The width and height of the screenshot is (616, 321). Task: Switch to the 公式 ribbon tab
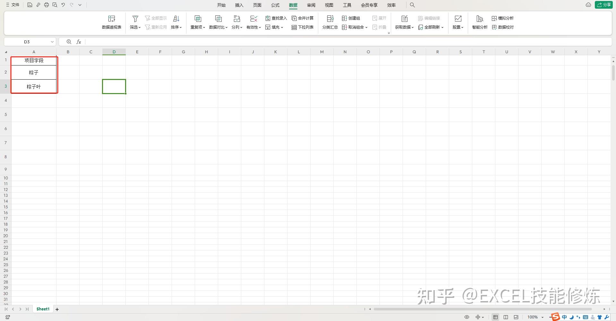pyautogui.click(x=275, y=5)
